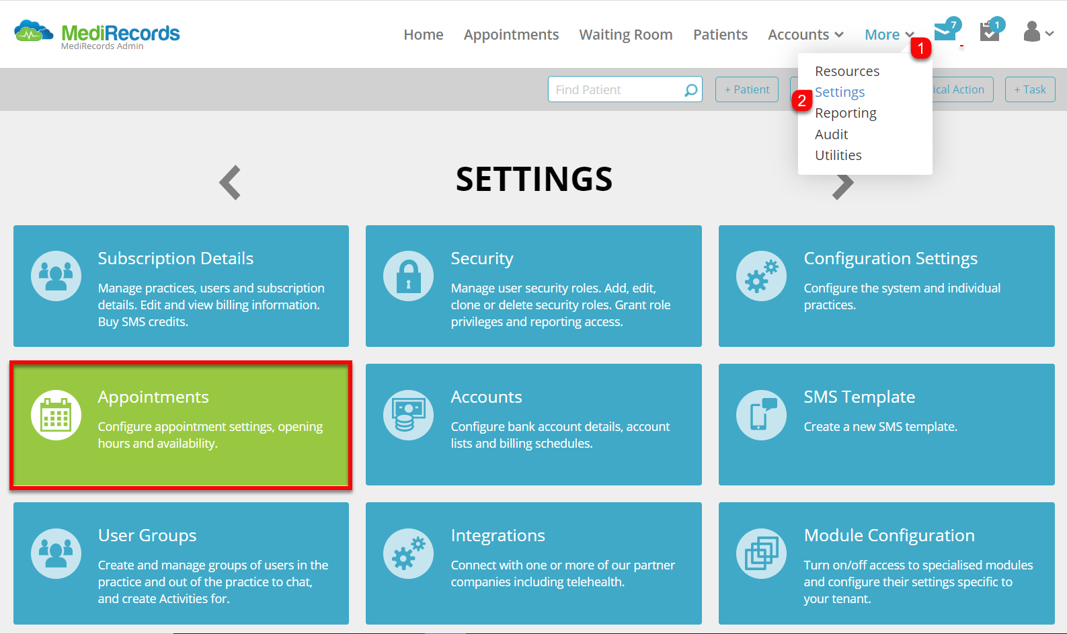Image resolution: width=1067 pixels, height=634 pixels.
Task: Click the Clinical Action button
Action: (x=962, y=89)
